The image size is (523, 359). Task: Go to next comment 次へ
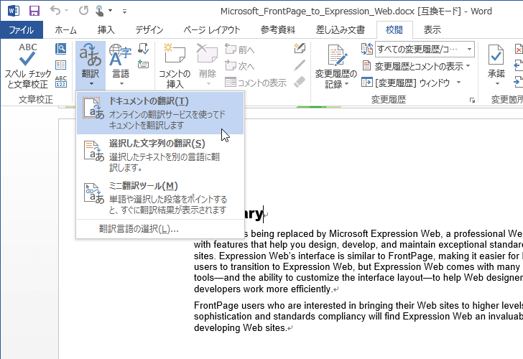239,66
